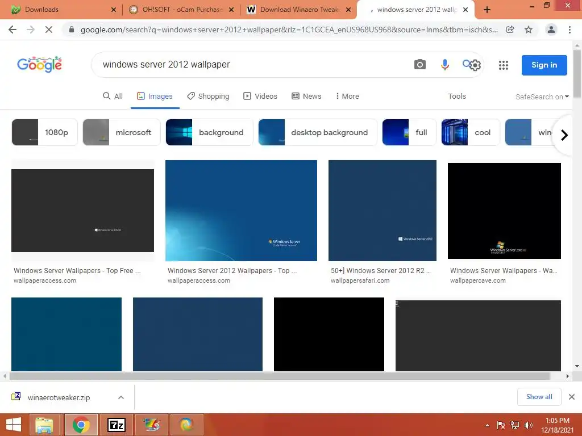Open 7-Zip from the taskbar
This screenshot has width=582, height=436.
point(116,425)
